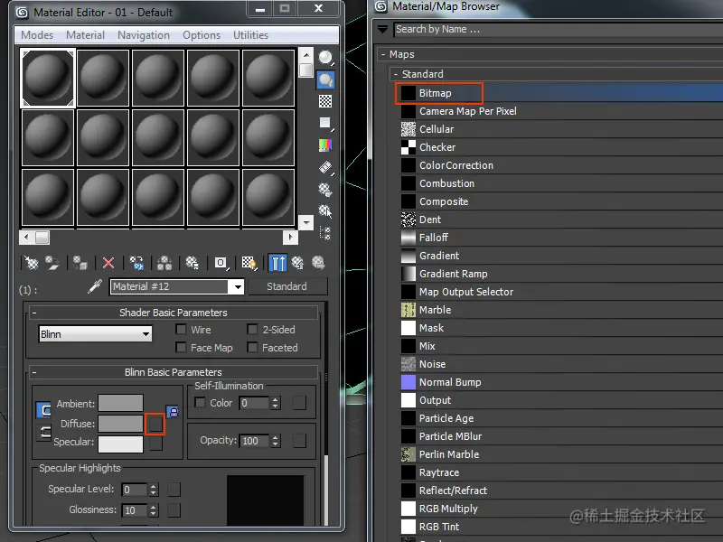Click the eyedropper pick material icon
Image resolution: width=723 pixels, height=542 pixels.
pos(95,286)
